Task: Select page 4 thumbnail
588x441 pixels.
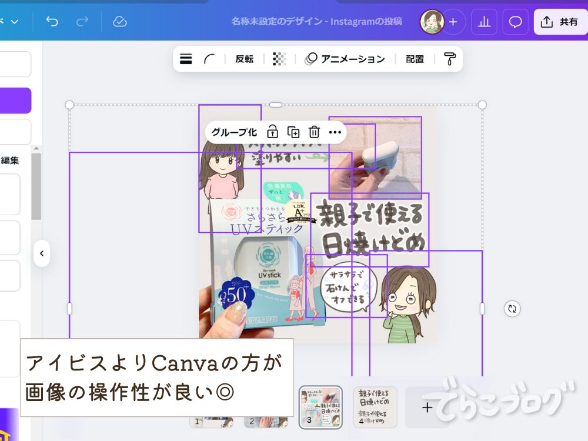Action: point(375,407)
